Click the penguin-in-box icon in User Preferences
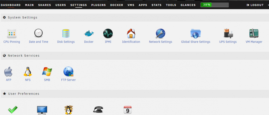Viewport: 269px width, 115px height. coord(69,110)
